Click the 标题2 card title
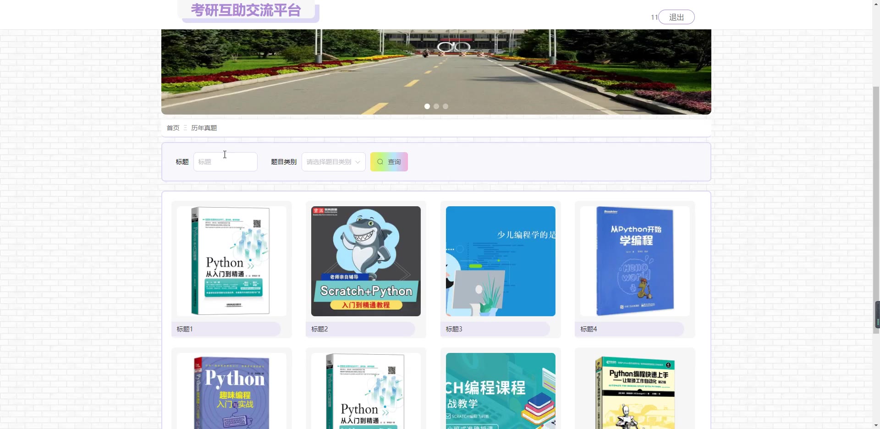The height and width of the screenshot is (429, 880). click(319, 329)
